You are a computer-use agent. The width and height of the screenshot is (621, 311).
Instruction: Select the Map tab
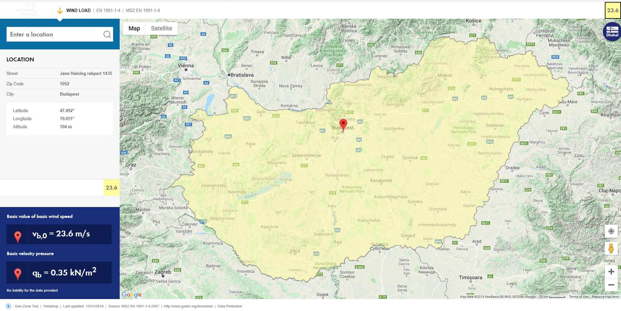tap(134, 28)
